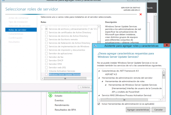Toggle Servicios de archivos y almacenamiento checkbox
Screen dimensions: 171x115
click(x=46, y=29)
